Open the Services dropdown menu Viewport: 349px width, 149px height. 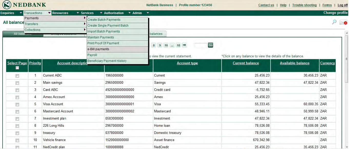(x=87, y=13)
